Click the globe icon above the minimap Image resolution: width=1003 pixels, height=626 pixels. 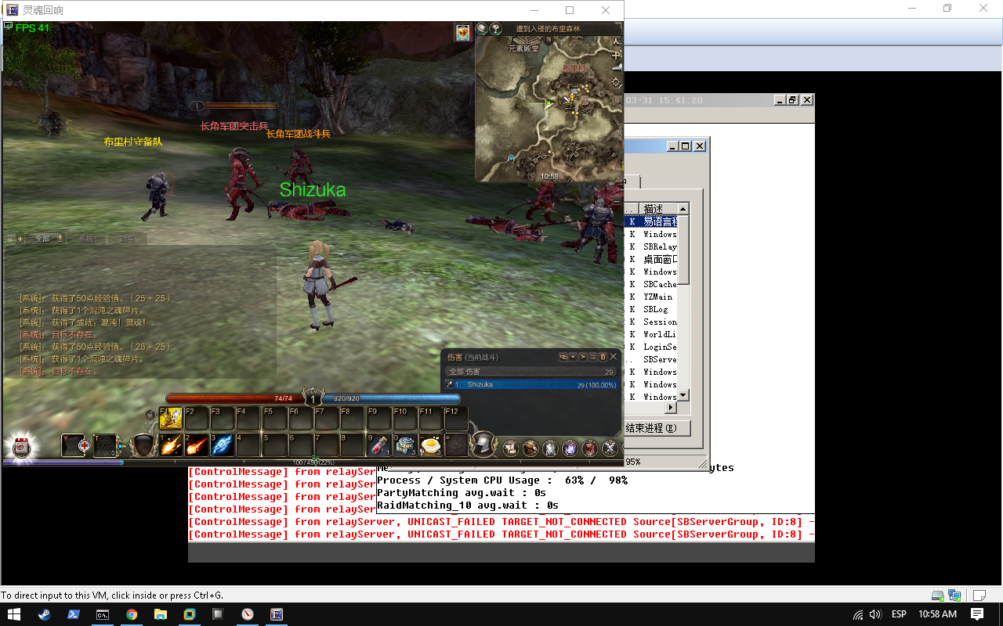[x=482, y=28]
